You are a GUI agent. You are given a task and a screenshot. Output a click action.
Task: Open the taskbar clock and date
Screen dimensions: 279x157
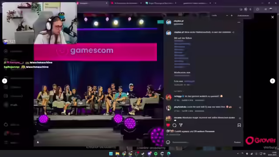coord(272,154)
